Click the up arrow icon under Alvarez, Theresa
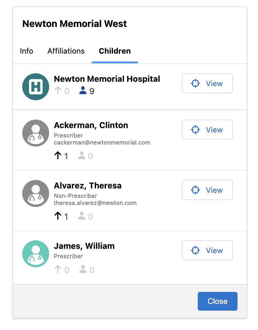The width and height of the screenshot is (258, 330). 58,216
